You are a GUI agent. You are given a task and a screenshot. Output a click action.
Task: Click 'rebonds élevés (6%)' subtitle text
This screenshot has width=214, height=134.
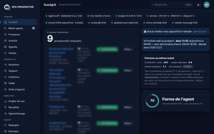click(173, 104)
